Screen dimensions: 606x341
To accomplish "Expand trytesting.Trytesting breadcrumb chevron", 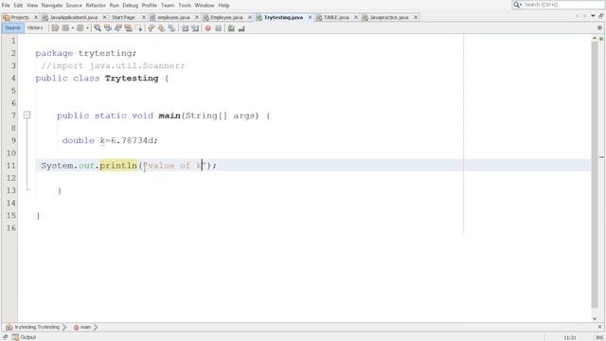I will point(64,327).
